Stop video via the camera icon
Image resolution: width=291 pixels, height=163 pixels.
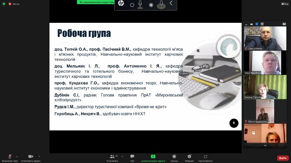[x=31, y=156]
